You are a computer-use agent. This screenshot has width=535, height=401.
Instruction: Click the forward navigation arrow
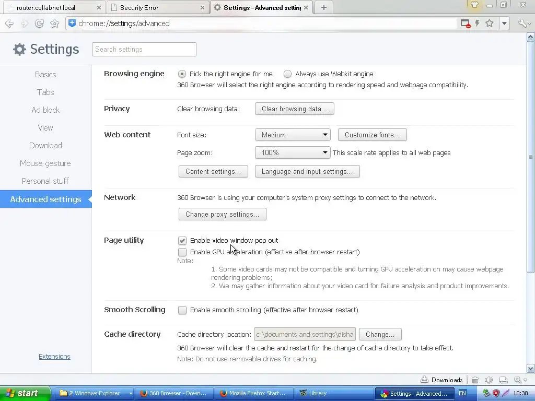coord(24,23)
